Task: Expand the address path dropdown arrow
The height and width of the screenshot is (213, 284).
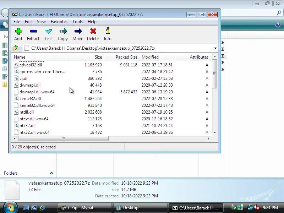Action: click(215, 48)
